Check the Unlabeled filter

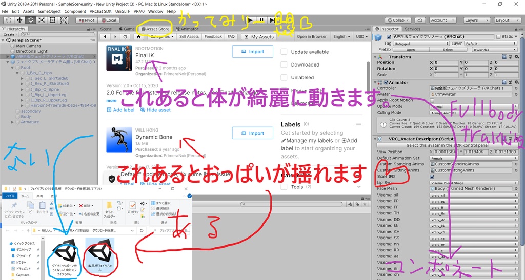284,77
